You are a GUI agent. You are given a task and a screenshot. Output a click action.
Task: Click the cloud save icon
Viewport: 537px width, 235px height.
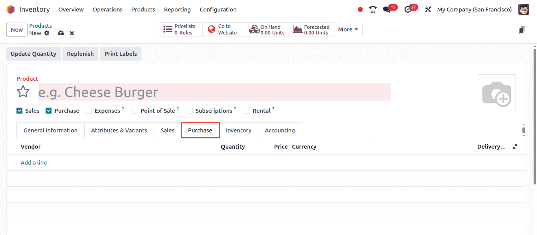(61, 33)
